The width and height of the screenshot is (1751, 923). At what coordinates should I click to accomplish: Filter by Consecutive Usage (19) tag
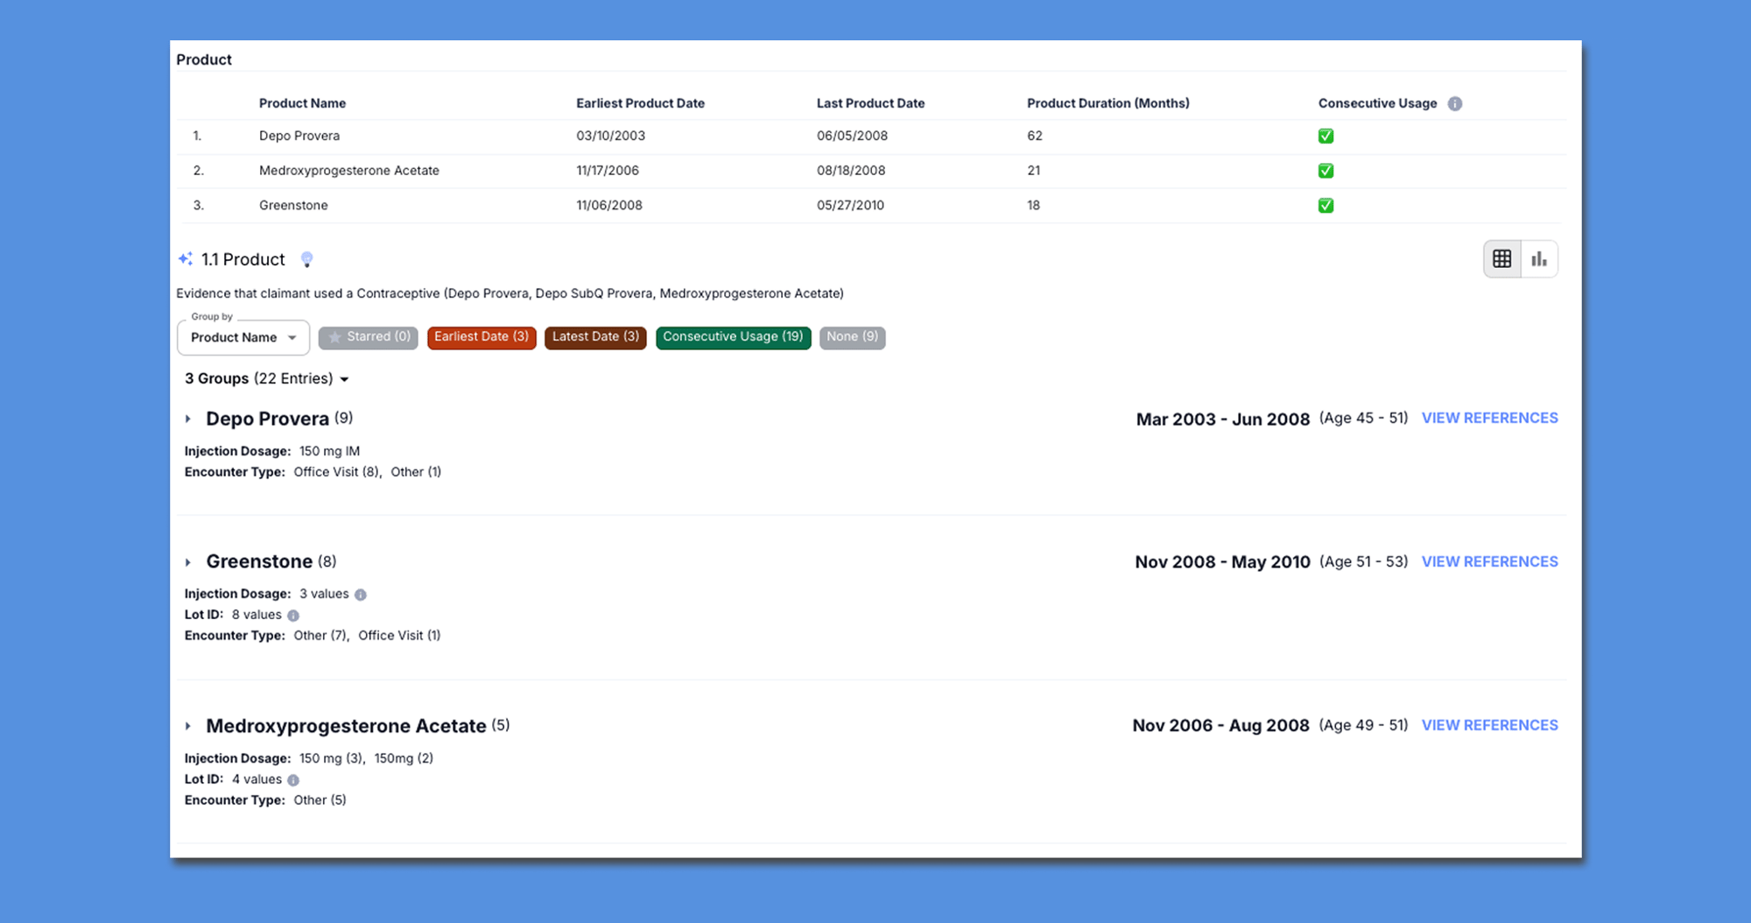[x=733, y=337]
